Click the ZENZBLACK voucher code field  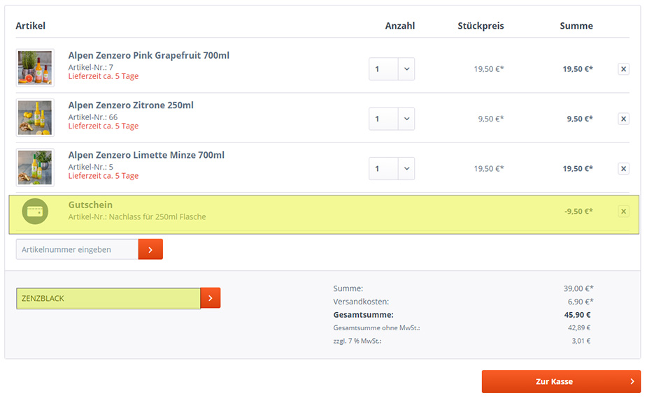pos(108,298)
